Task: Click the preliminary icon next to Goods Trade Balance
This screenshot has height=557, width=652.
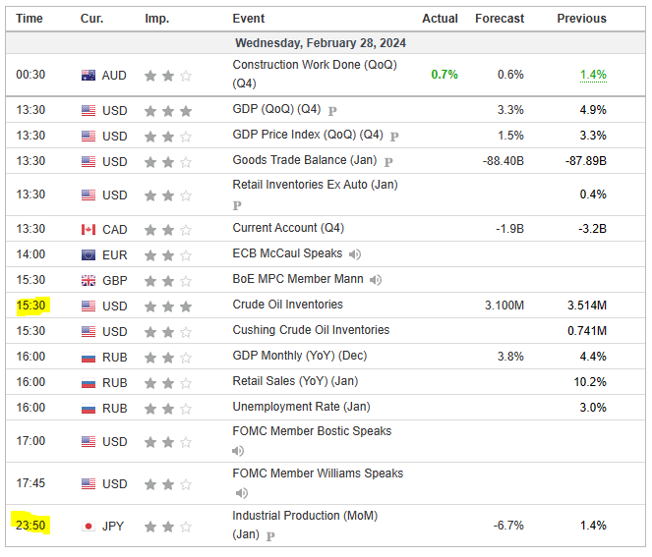Action: coord(388,161)
